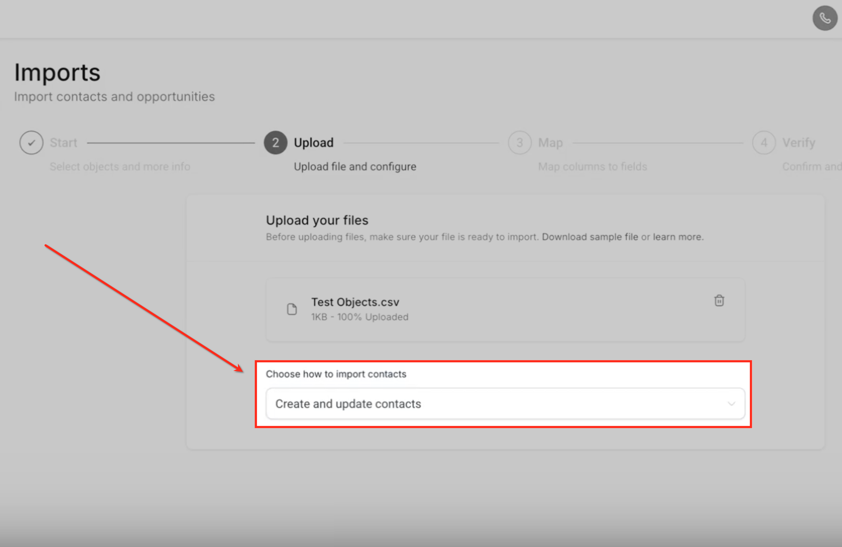842x547 pixels.
Task: Click the step 2 Upload circle
Action: click(275, 143)
